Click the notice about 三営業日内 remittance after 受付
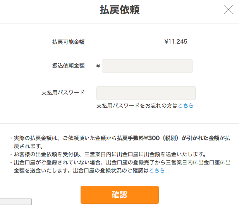Screen dimensions: 239x205 110,154
